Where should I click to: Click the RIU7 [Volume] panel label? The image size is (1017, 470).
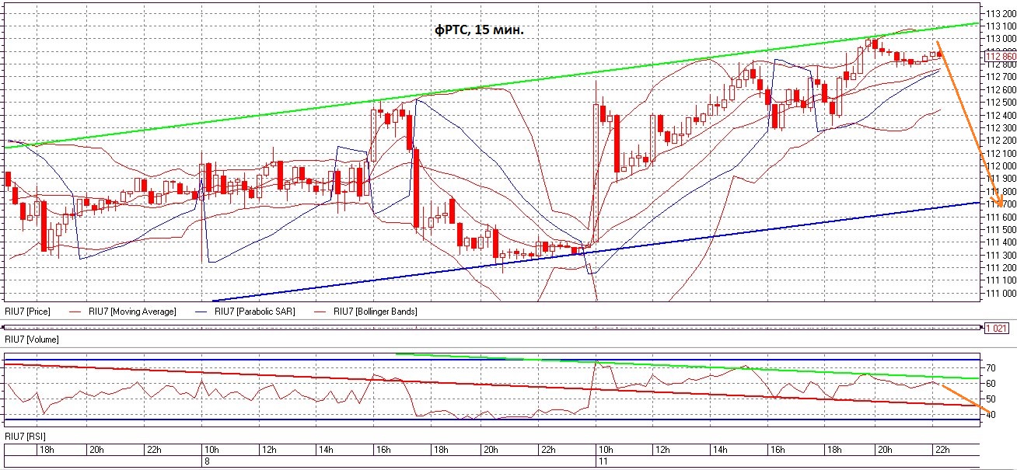coord(32,339)
